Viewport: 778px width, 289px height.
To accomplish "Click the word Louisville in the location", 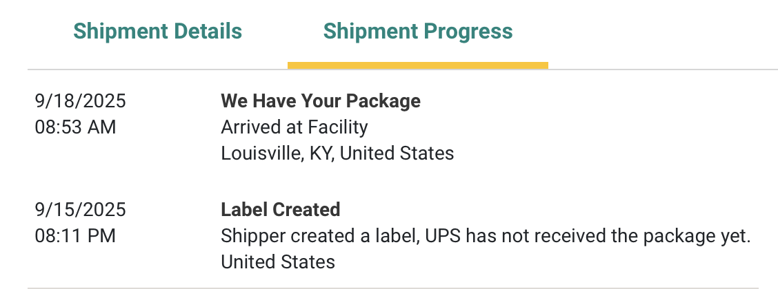I will 259,153.
